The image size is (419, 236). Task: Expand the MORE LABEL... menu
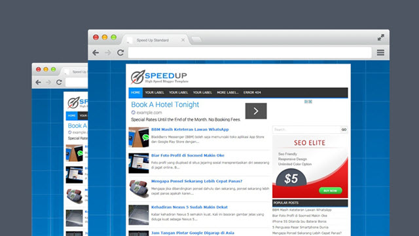228,92
